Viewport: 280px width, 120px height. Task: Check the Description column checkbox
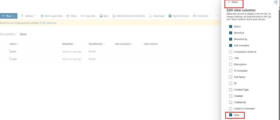[231, 64]
